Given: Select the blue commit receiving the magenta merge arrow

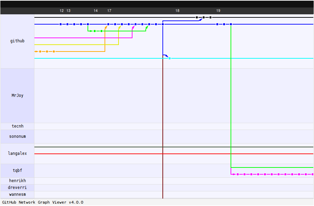Looking at the screenshot, I should [136, 24].
